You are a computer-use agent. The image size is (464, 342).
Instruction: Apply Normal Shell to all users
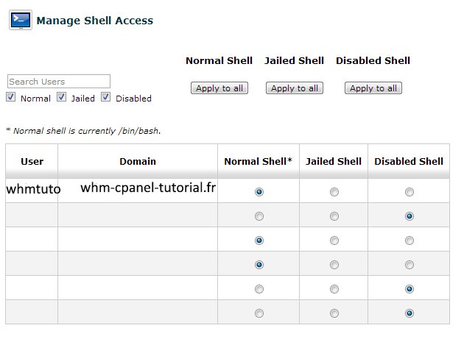coord(219,88)
